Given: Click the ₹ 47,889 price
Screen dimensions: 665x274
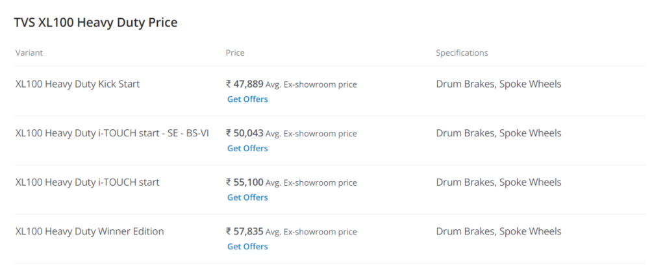Looking at the screenshot, I should (245, 84).
